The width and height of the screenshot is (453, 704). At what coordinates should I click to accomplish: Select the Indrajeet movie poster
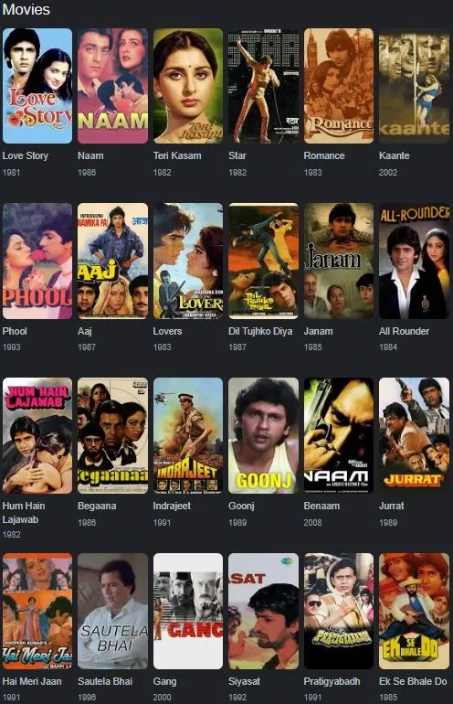point(188,435)
